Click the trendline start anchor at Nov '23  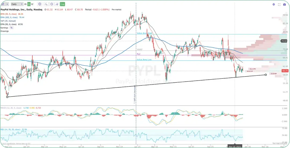pyautogui.click(x=7, y=97)
